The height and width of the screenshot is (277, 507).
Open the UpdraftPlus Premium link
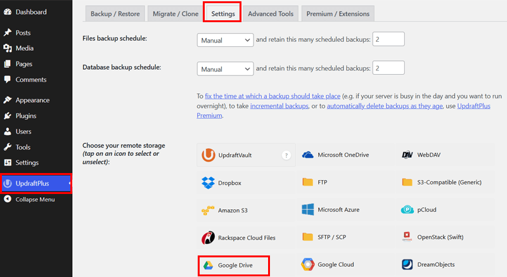point(473,106)
